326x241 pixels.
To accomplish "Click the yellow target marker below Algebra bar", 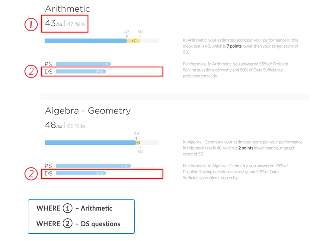I will (140, 146).
